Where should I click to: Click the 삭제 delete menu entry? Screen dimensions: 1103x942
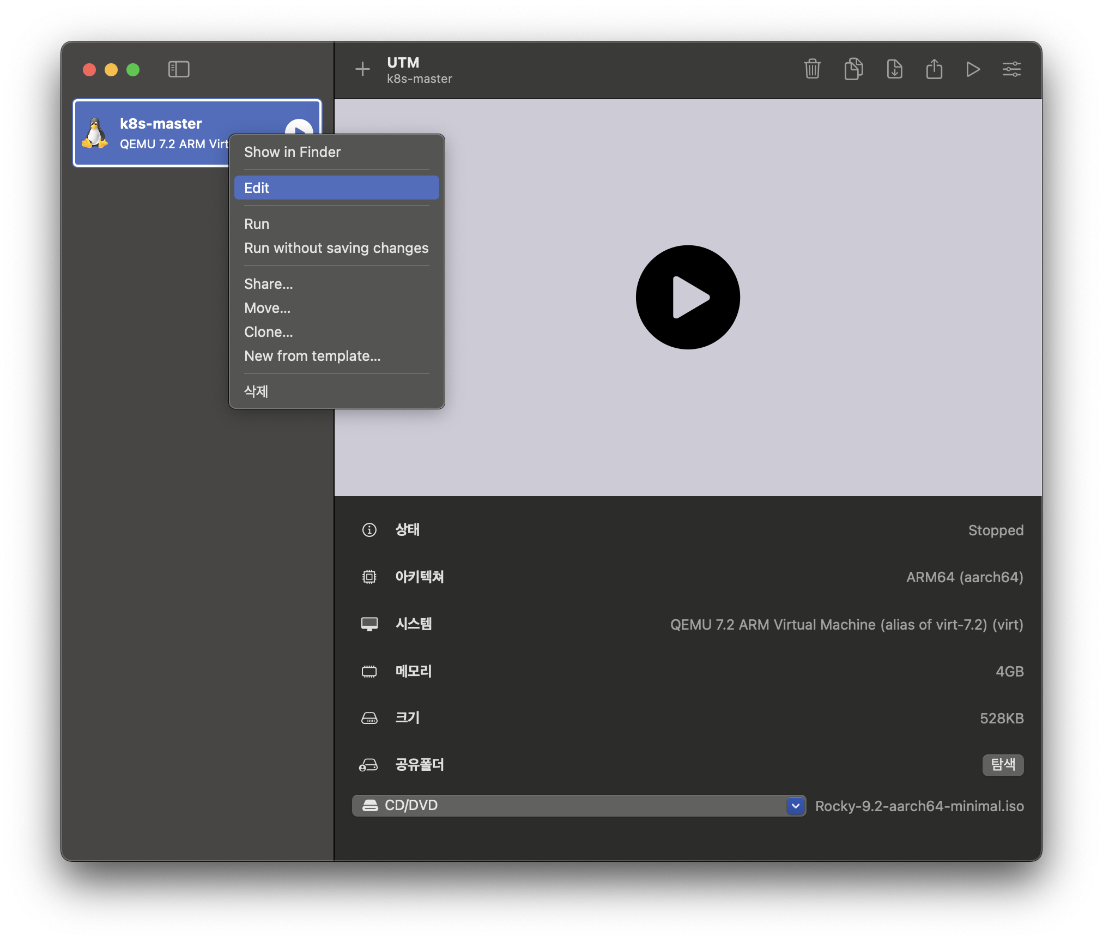[256, 391]
